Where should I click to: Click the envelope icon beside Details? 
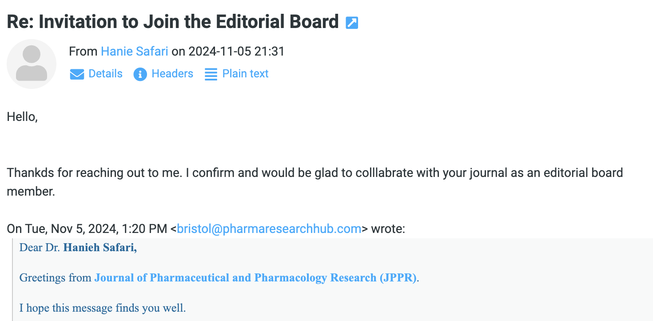(77, 74)
